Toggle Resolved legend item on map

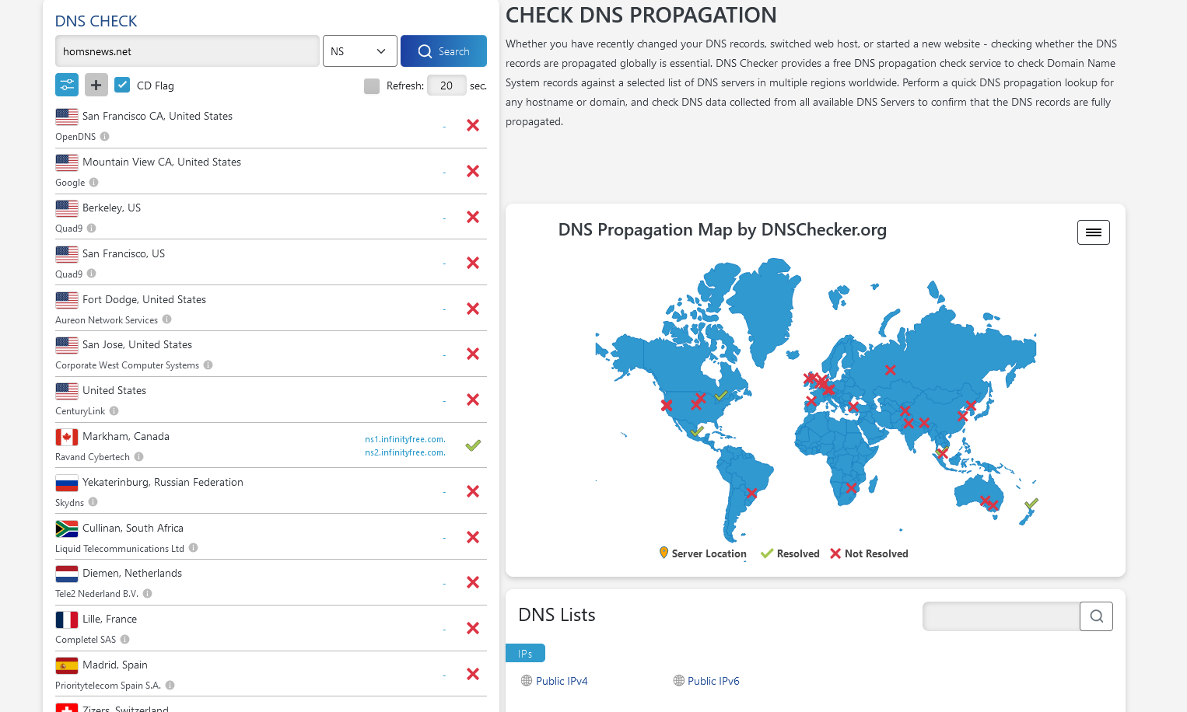coord(790,553)
